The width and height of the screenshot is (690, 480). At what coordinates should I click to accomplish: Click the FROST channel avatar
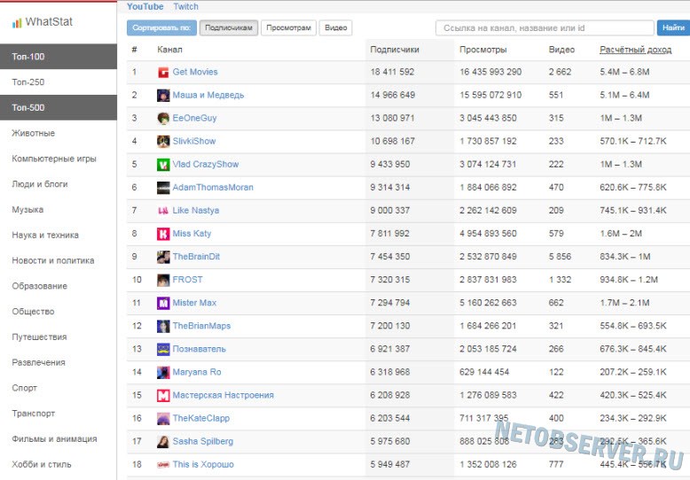[163, 280]
